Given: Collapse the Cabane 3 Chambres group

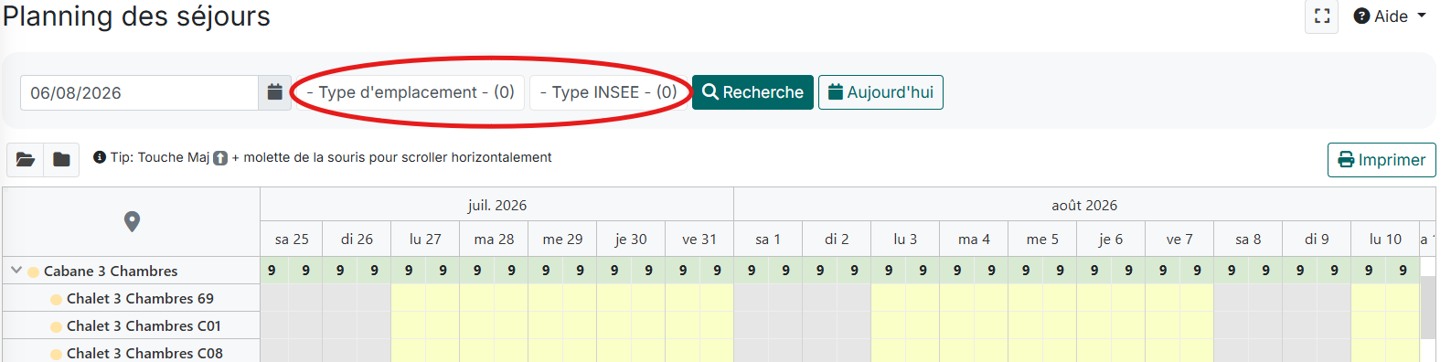Looking at the screenshot, I should tap(16, 271).
